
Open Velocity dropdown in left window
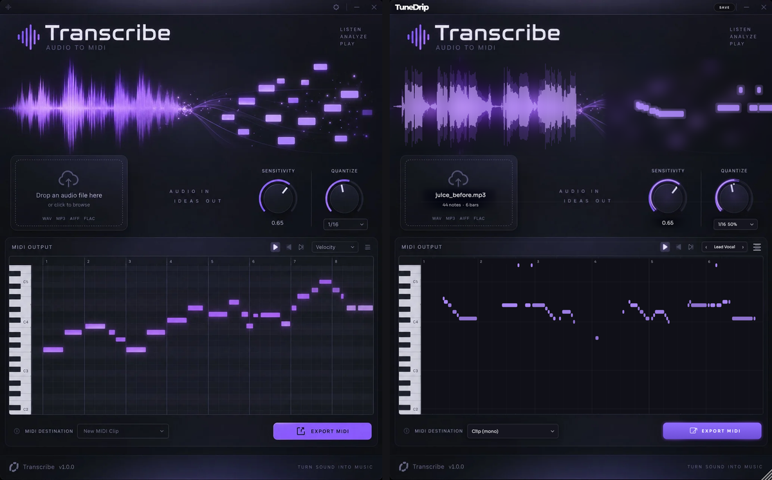(335, 247)
